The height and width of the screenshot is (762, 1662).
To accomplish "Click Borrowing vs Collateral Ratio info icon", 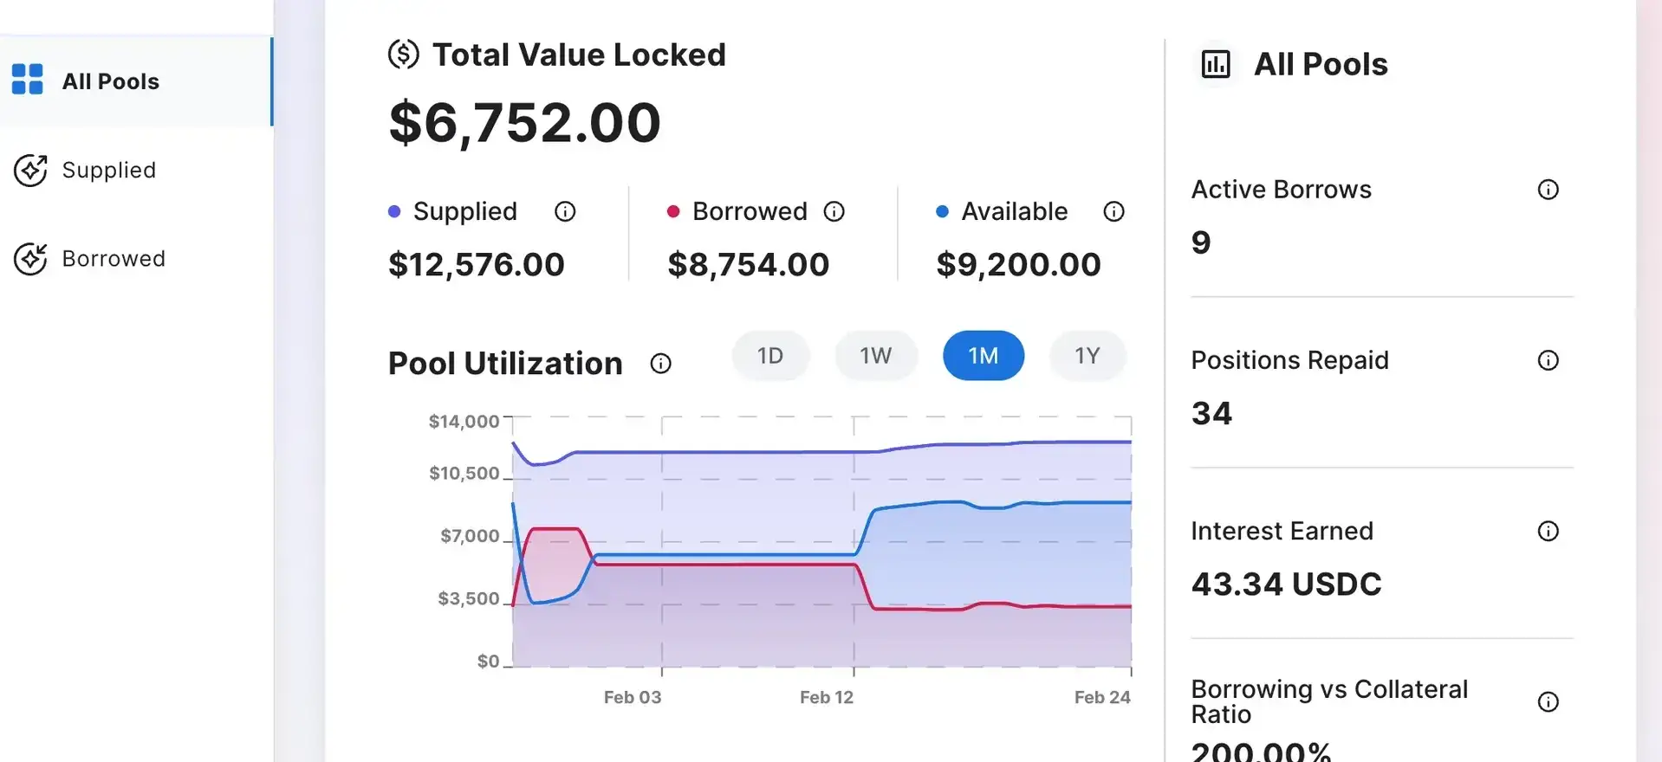I will pyautogui.click(x=1548, y=701).
